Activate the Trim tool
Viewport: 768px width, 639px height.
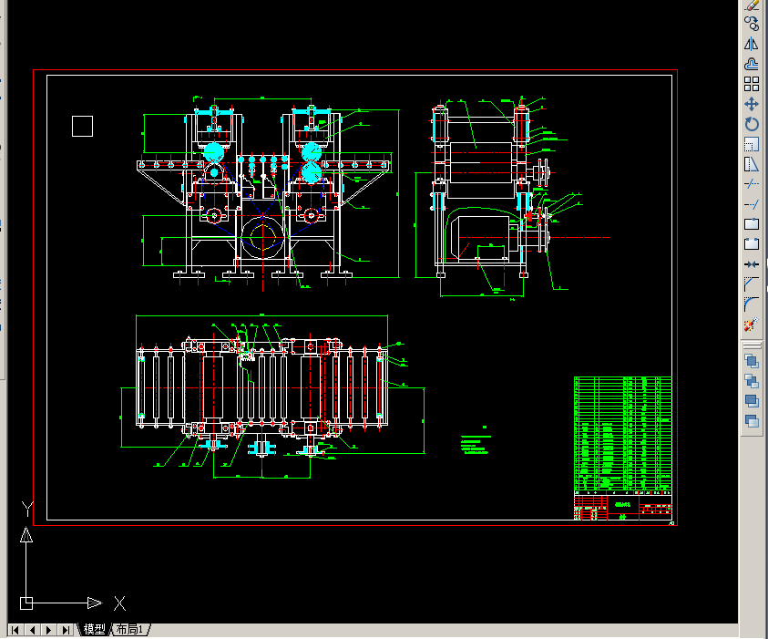pos(752,184)
